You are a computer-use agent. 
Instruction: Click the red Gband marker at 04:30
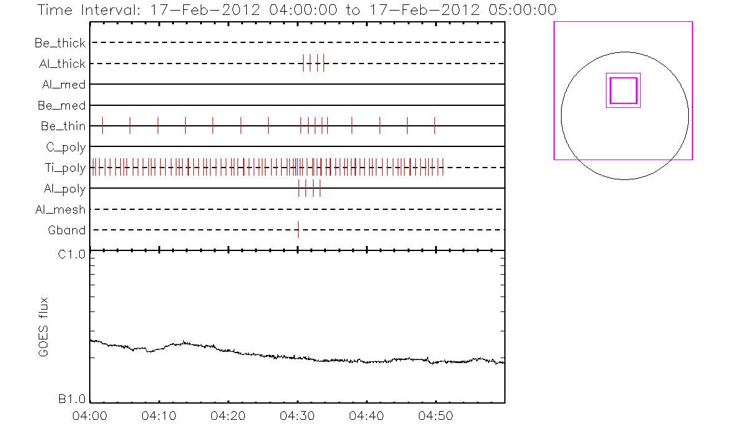298,229
